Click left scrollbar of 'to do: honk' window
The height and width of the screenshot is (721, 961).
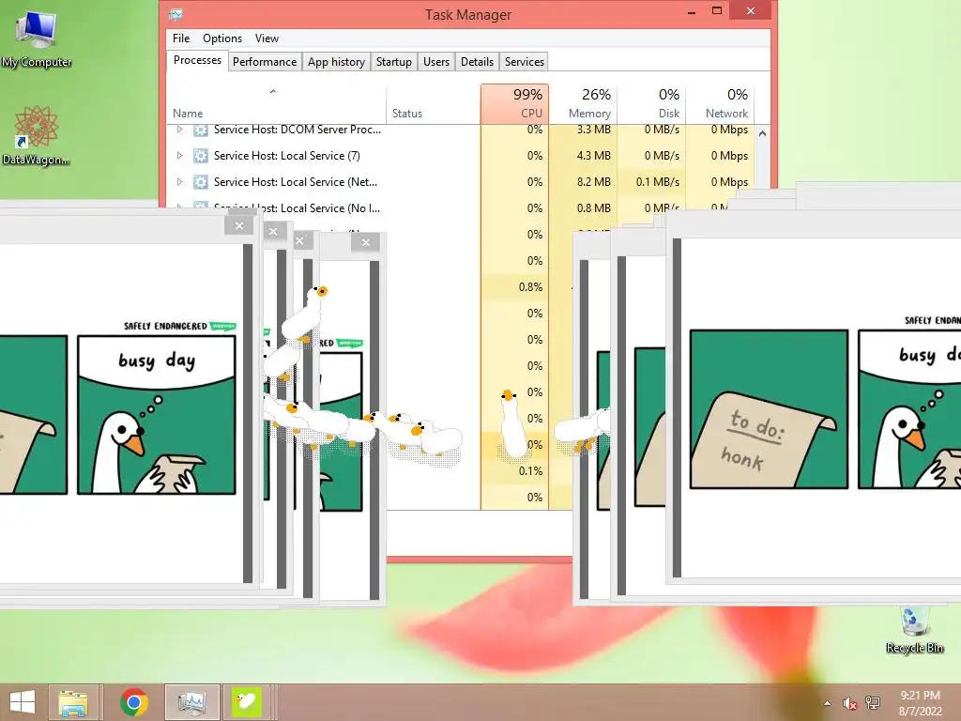678,407
